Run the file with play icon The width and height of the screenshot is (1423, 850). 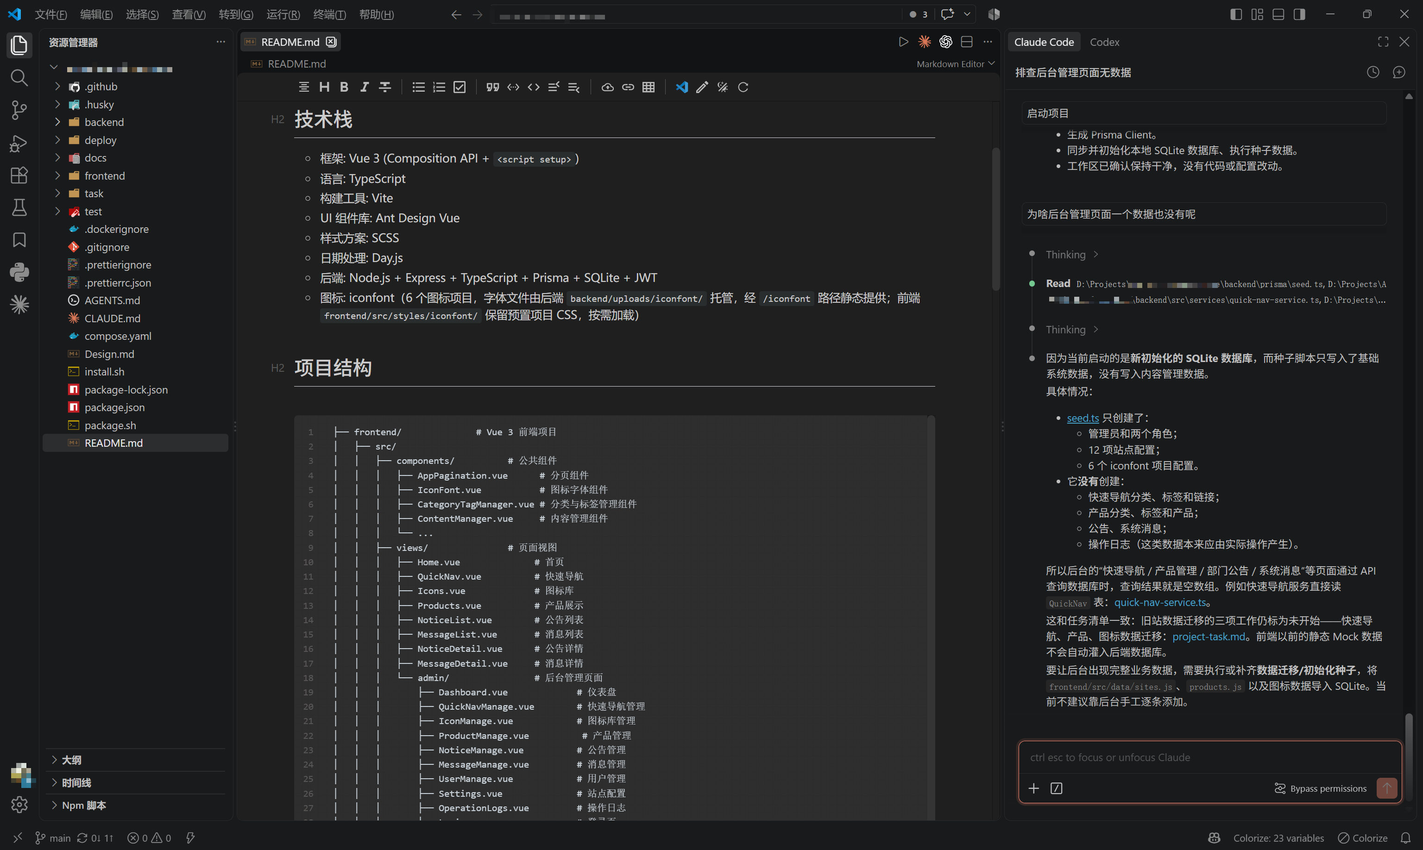pos(903,42)
